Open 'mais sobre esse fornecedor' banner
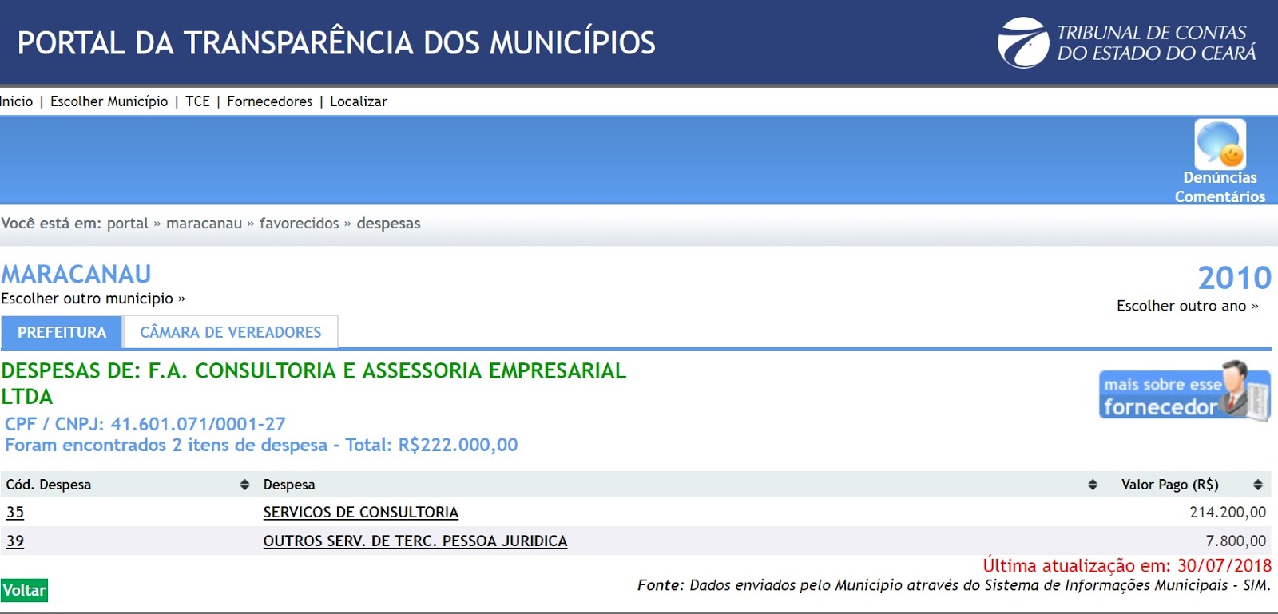Viewport: 1278px width, 614px height. (x=1185, y=391)
